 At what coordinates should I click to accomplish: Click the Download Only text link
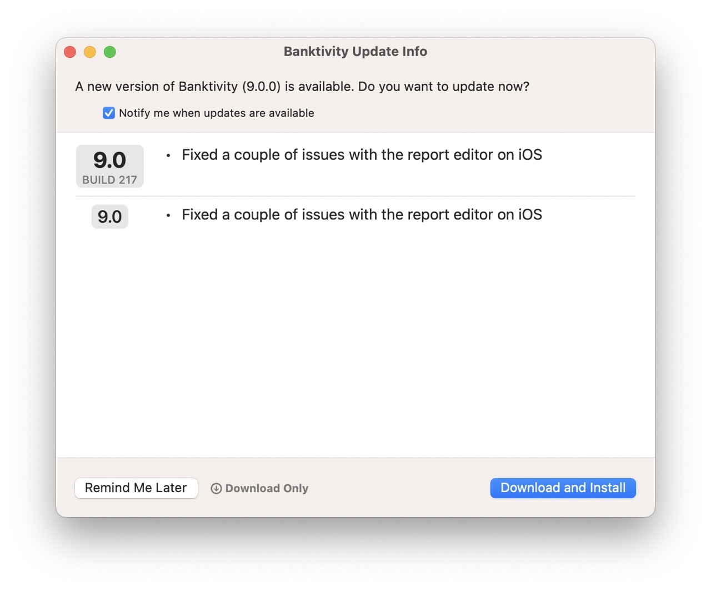(x=267, y=488)
